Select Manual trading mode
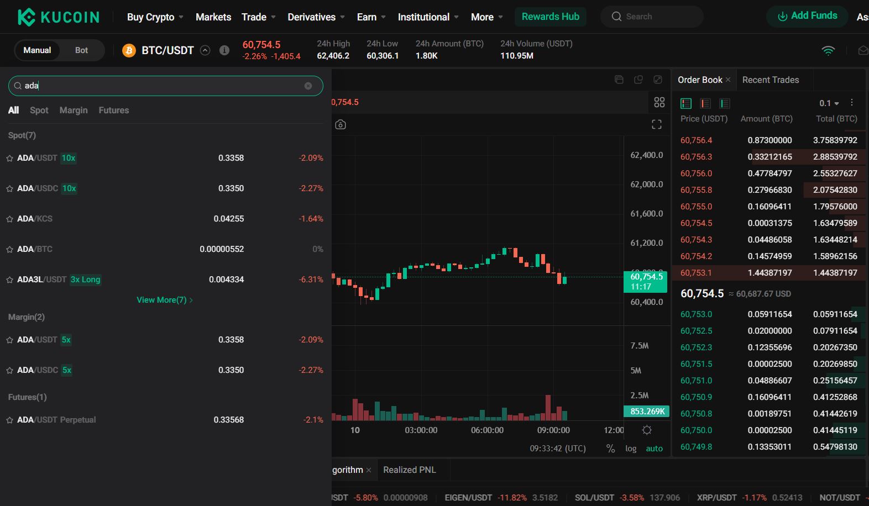Screen dimensions: 869x506 (x=37, y=50)
